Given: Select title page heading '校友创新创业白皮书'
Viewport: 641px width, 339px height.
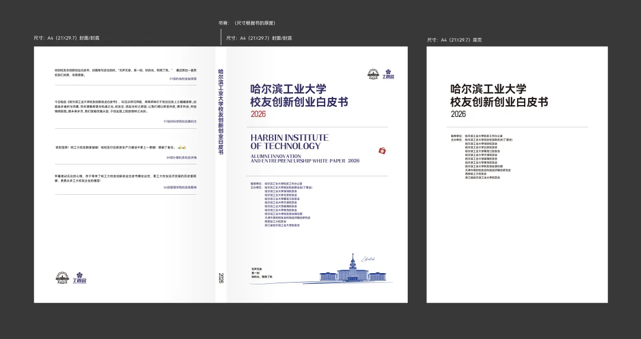Looking at the screenshot, I should click(x=499, y=102).
